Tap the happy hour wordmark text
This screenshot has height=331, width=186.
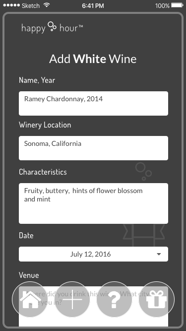pos(52,28)
